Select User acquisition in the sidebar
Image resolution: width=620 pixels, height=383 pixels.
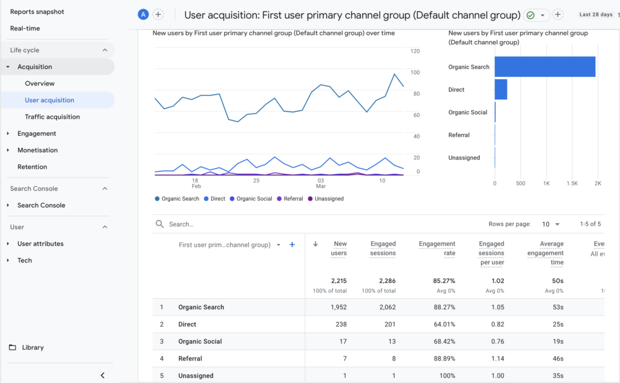(x=50, y=100)
